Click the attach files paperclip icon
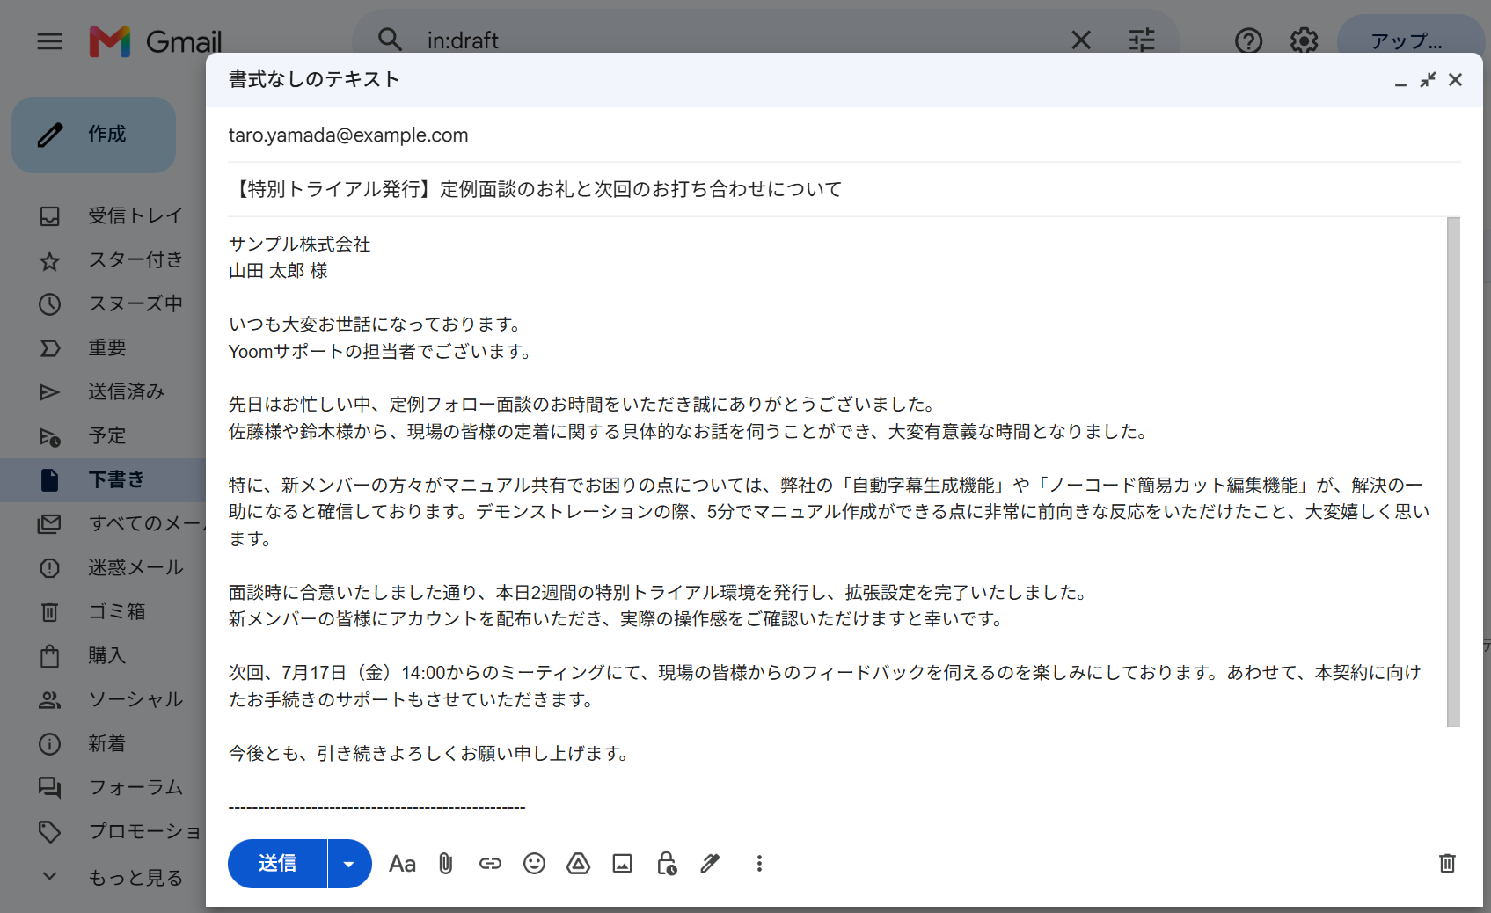The image size is (1491, 913). pos(446,864)
